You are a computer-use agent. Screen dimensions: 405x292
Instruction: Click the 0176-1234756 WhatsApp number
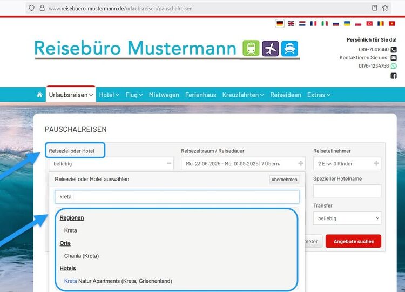(374, 66)
